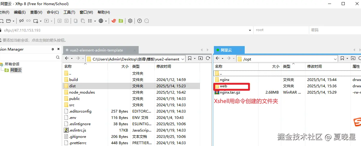Go back in the remote 阿里云 pane
This screenshot has width=361, height=146.
pos(218,58)
